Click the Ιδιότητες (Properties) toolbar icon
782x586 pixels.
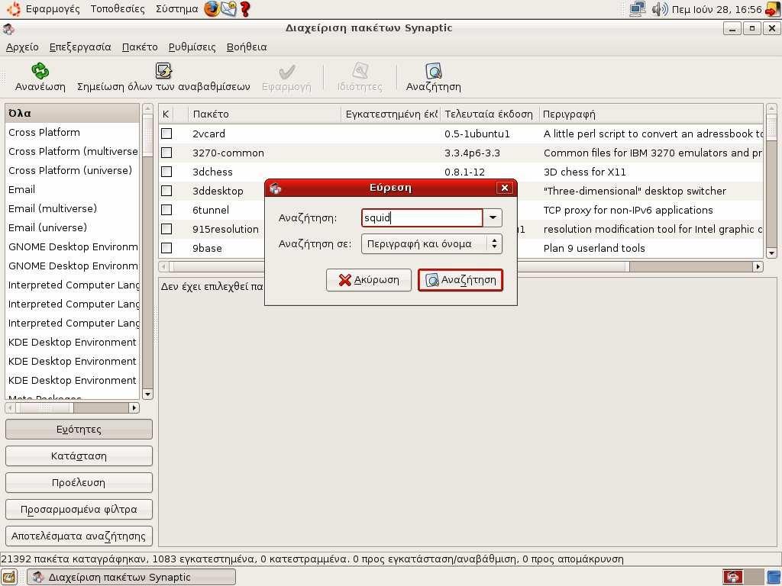pos(360,71)
